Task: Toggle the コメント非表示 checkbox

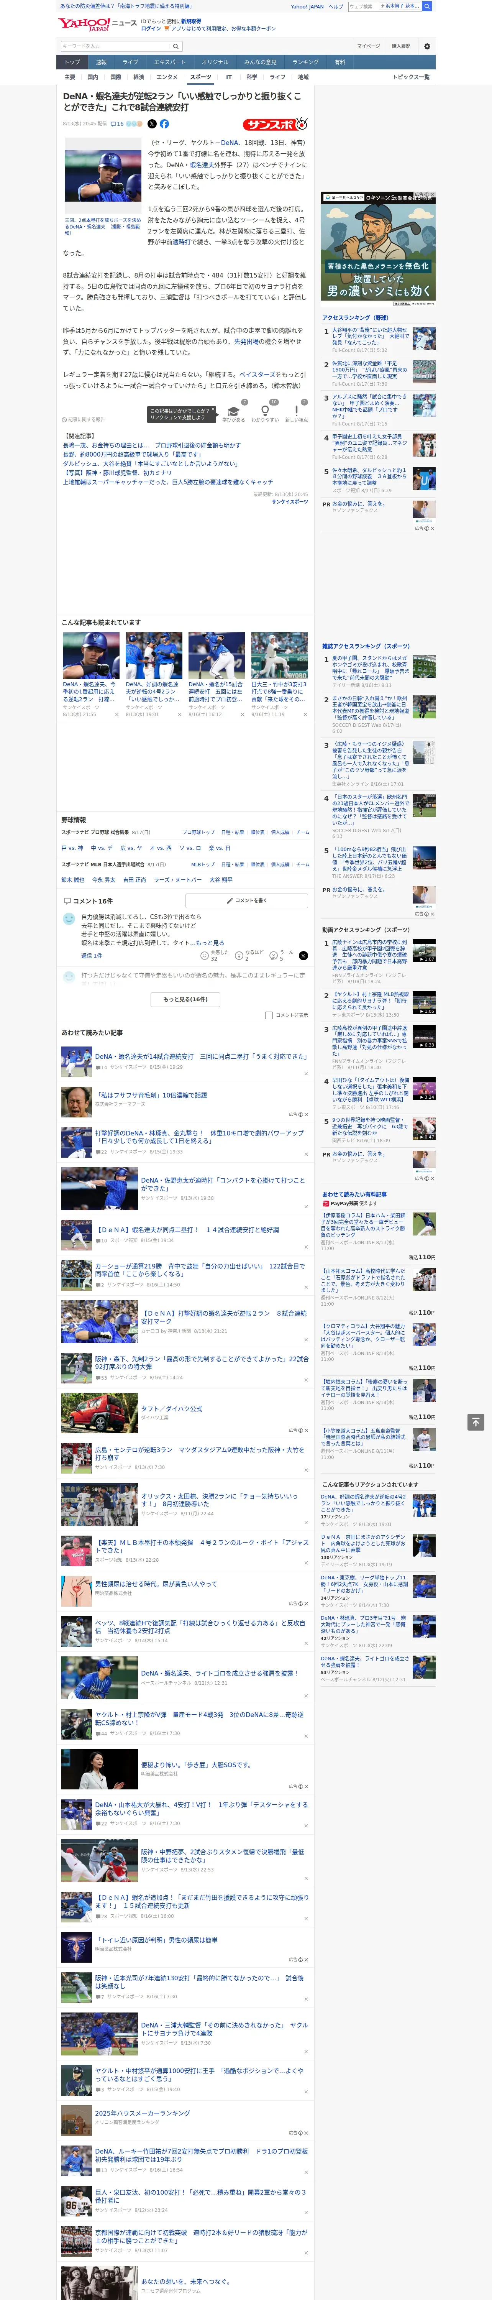Action: (269, 1015)
